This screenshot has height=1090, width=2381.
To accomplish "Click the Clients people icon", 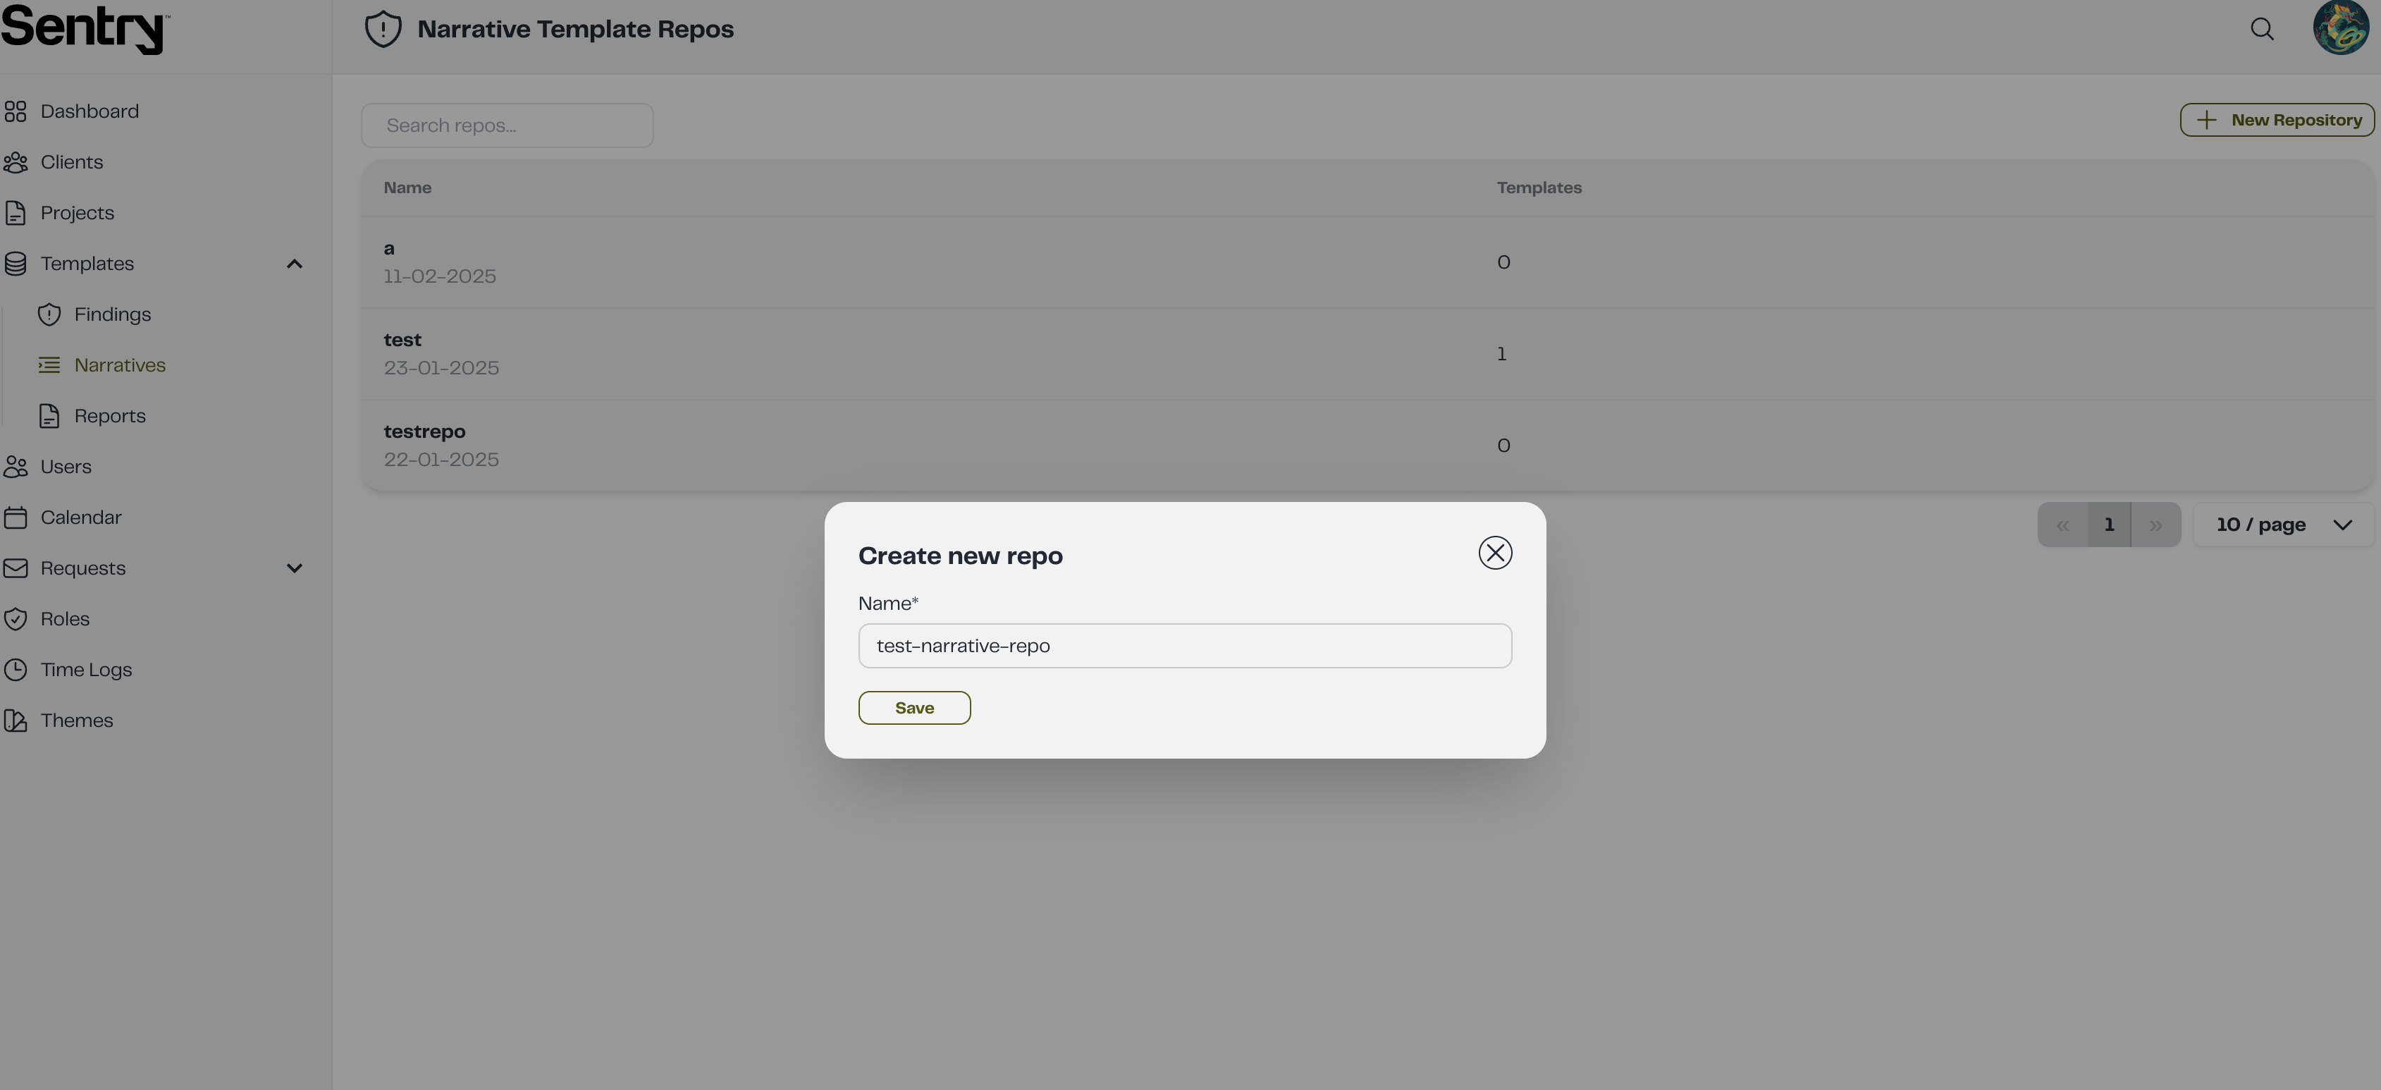I will pos(15,161).
